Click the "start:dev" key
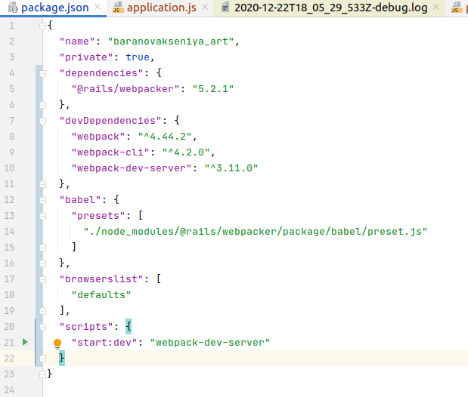This screenshot has height=397, width=468. [x=104, y=343]
